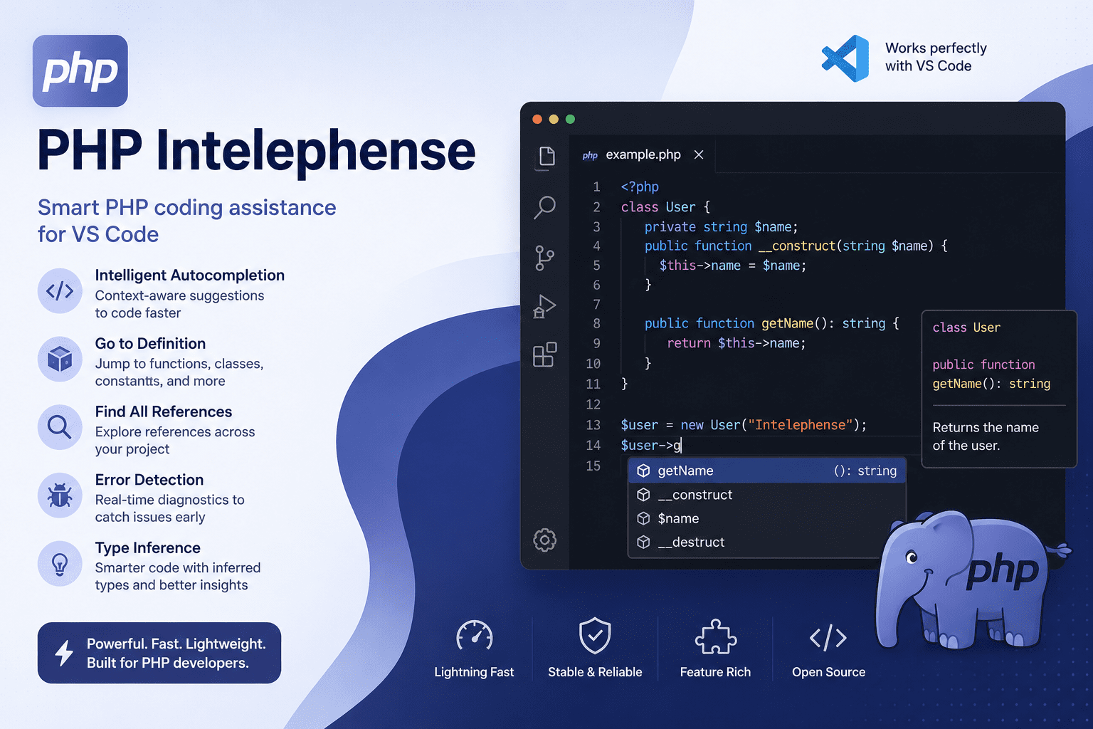Viewport: 1093px width, 729px height.
Task: Close the example.php tab
Action: (x=699, y=154)
